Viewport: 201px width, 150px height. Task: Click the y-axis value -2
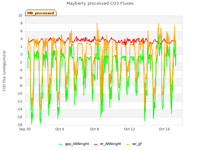(x=21, y=62)
